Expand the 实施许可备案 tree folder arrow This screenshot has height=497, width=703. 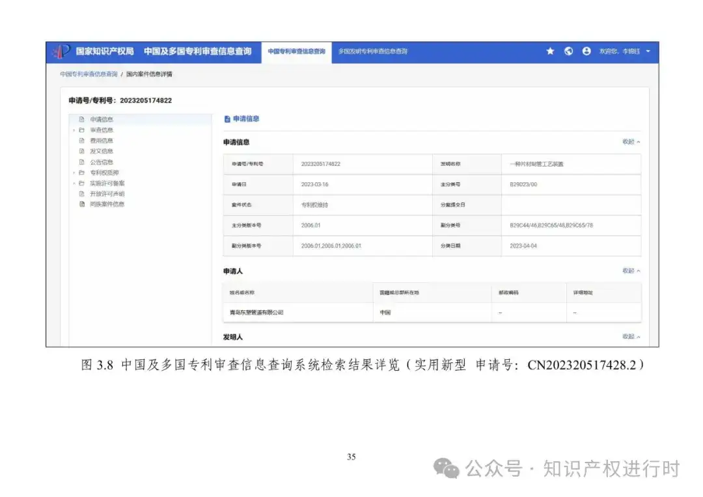[x=74, y=183]
